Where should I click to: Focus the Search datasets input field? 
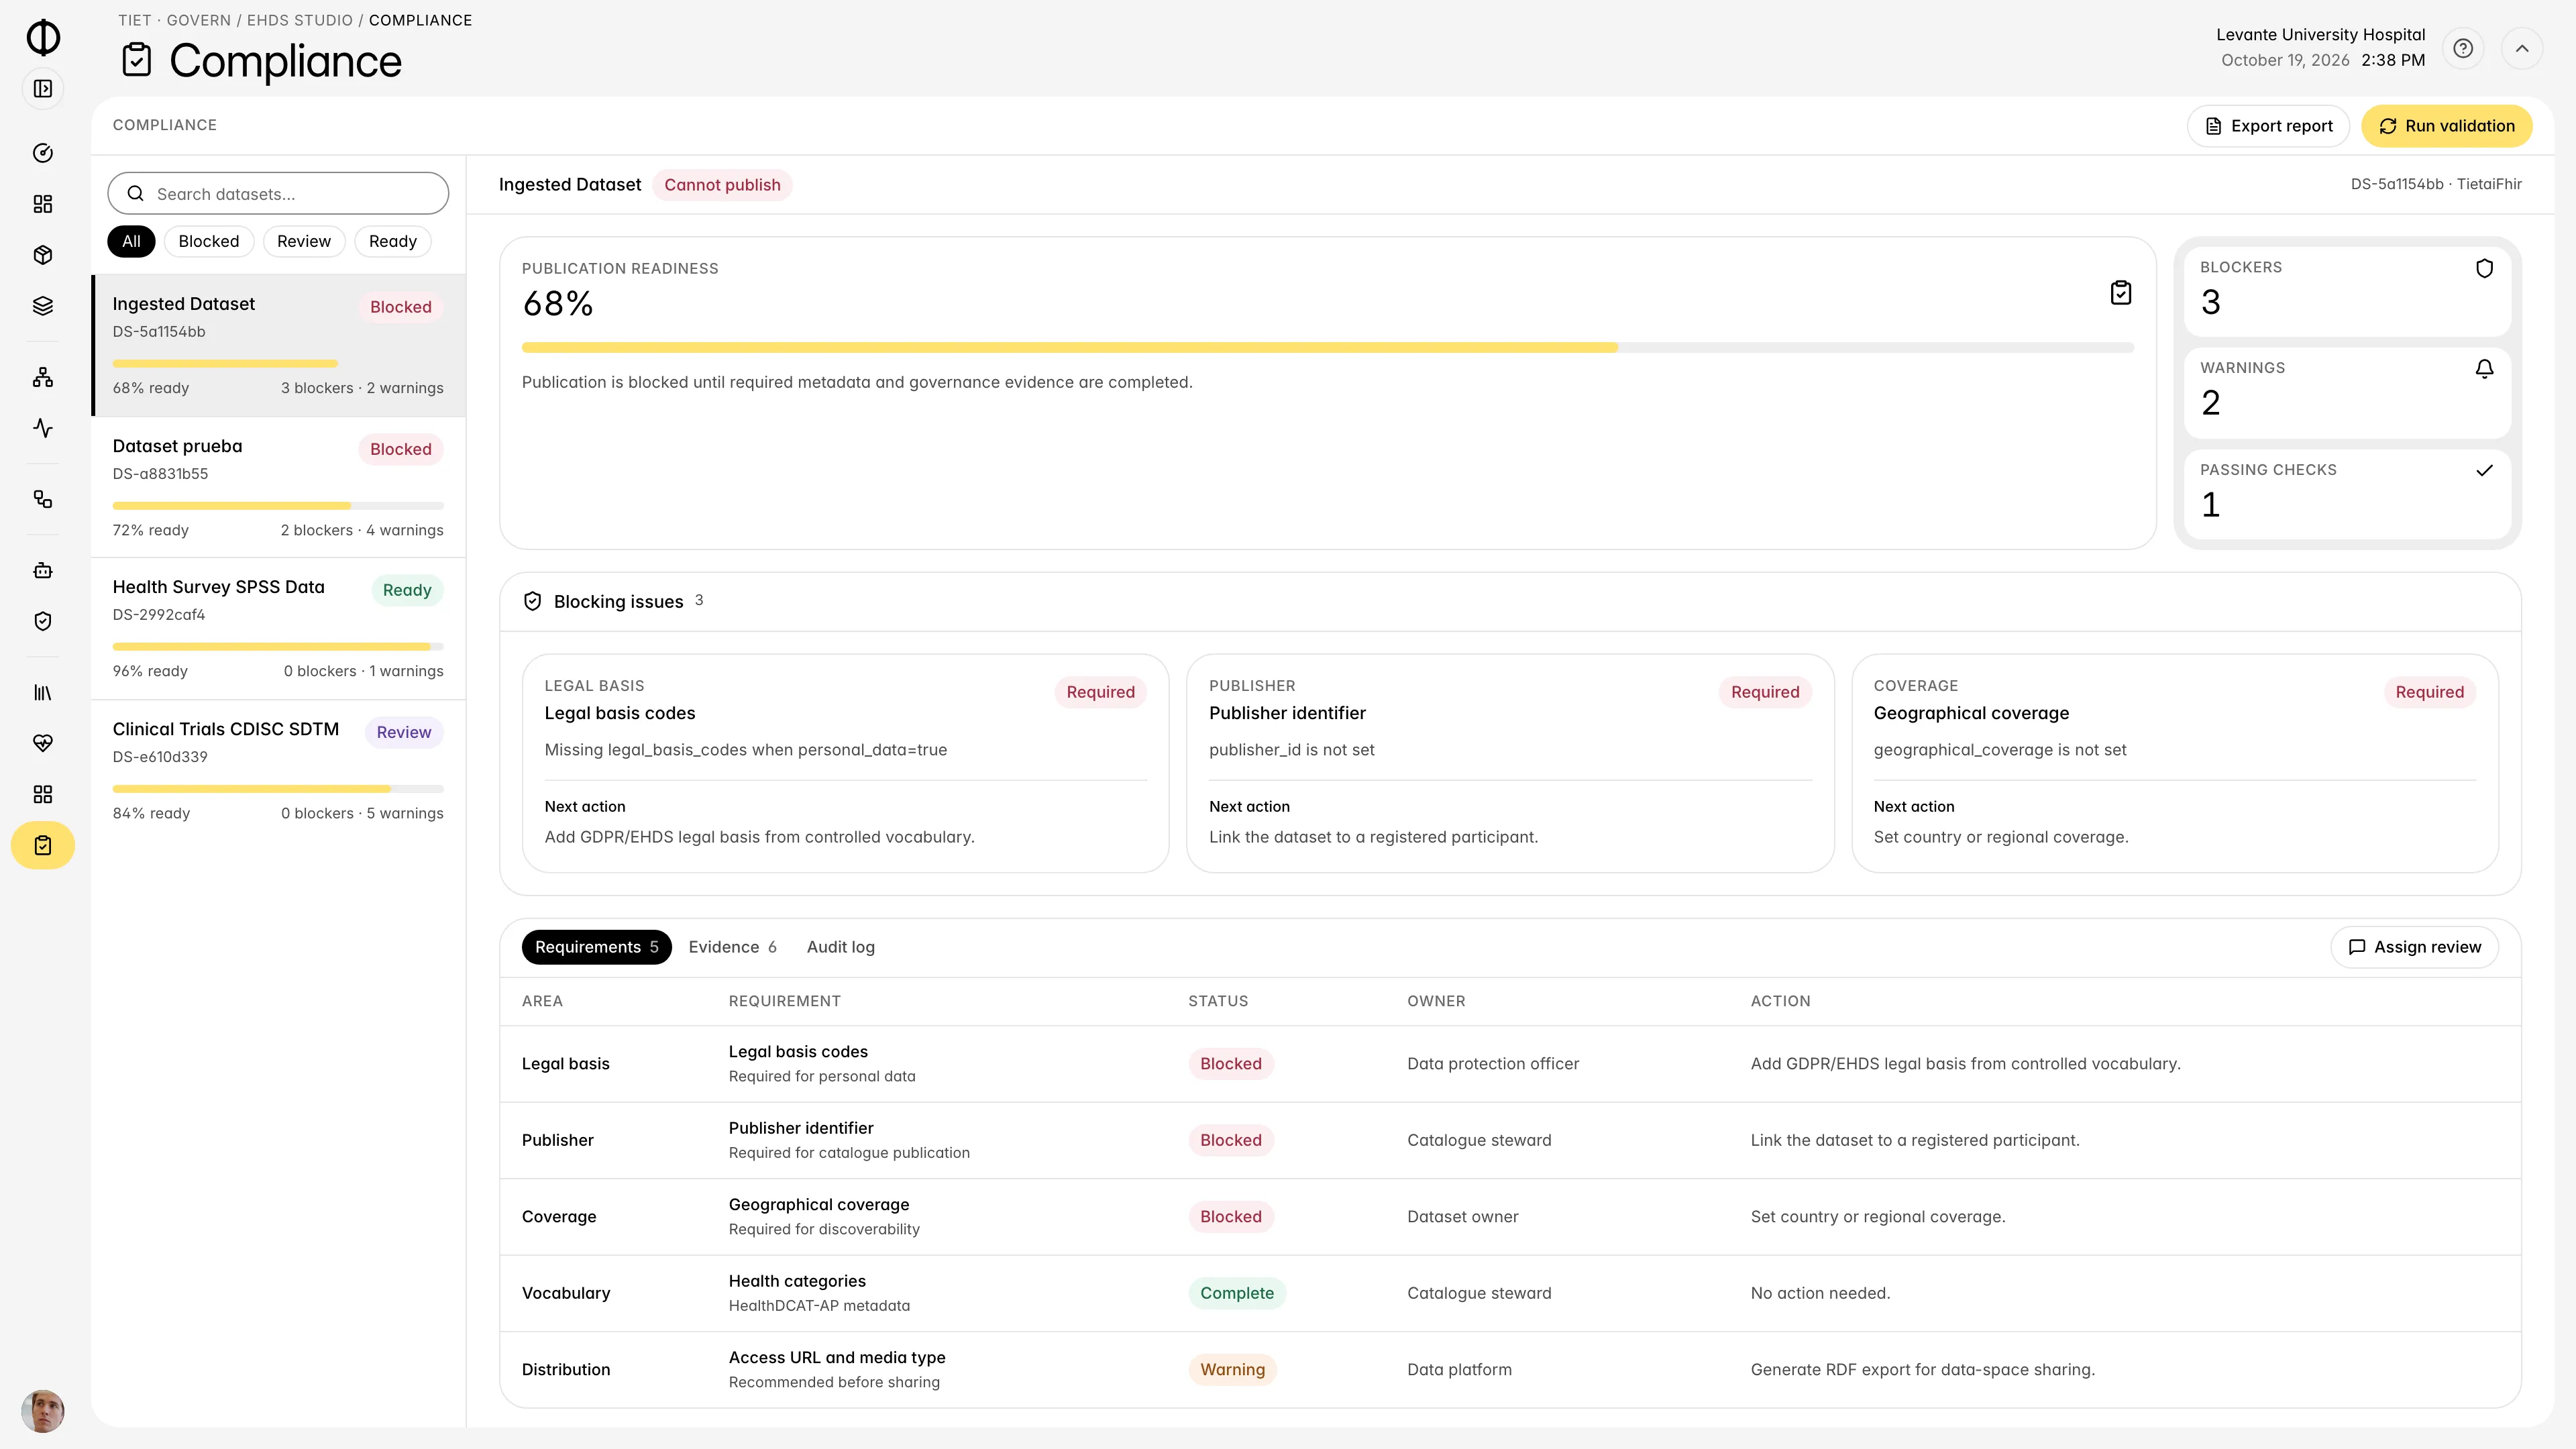[x=278, y=193]
